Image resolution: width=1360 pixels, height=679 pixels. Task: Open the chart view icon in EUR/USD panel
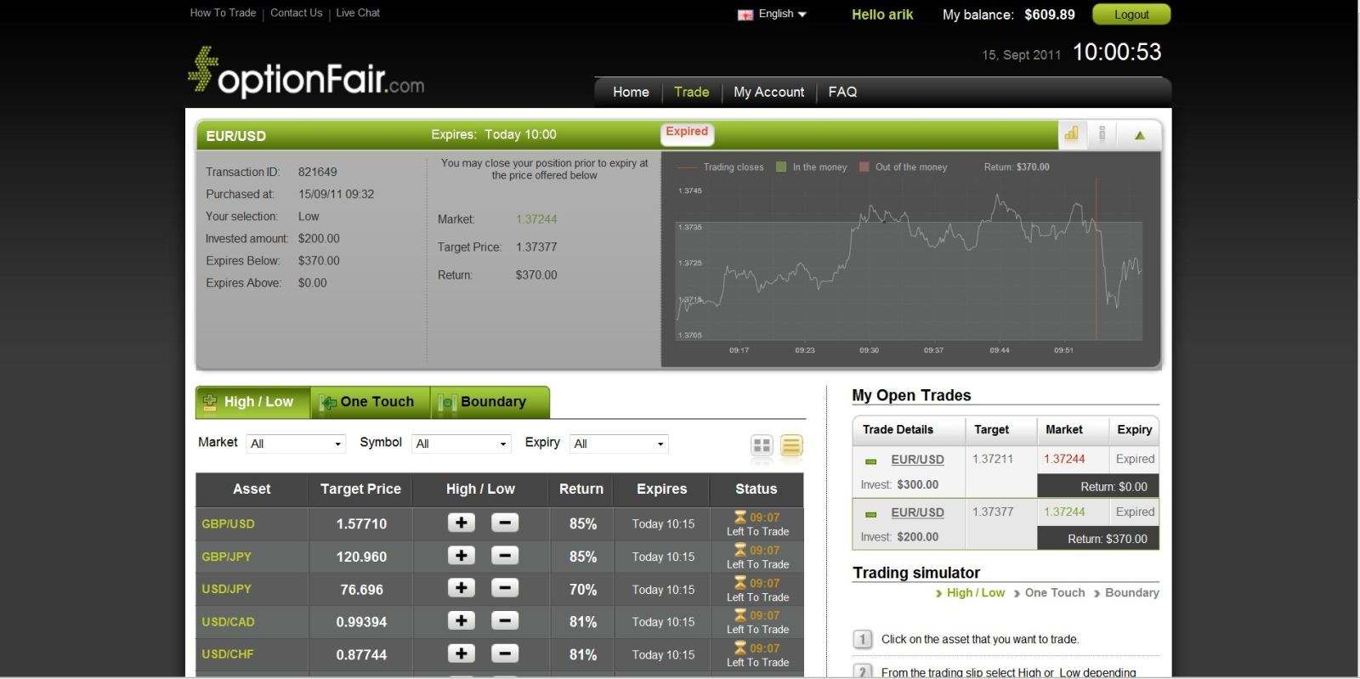1071,134
